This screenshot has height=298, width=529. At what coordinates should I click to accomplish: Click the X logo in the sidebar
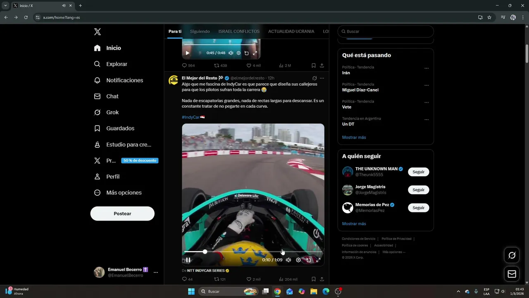tap(97, 32)
